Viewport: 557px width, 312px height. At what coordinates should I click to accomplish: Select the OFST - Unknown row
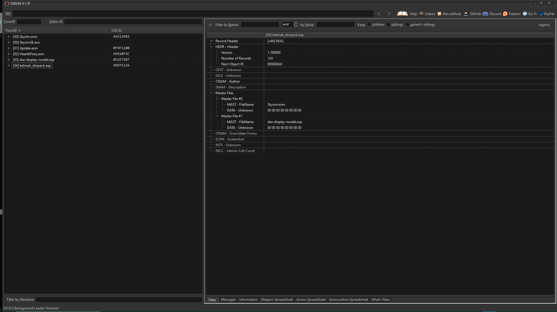pos(380,70)
